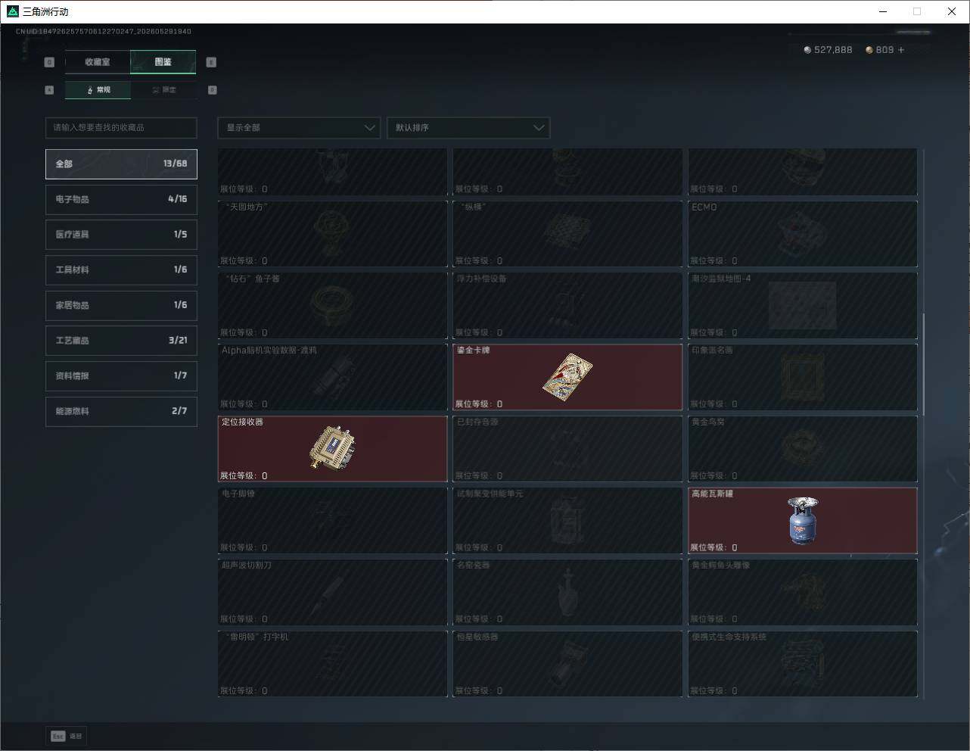970x751 pixels.
Task: Click the silver currency icon by 527,888
Action: point(807,50)
